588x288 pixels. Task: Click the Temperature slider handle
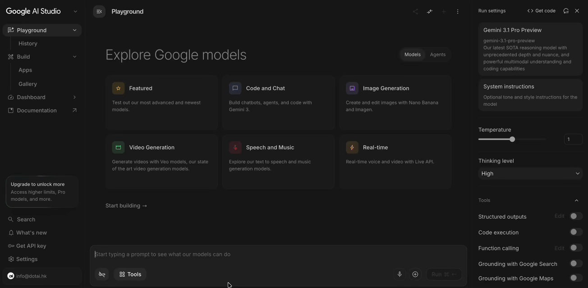pos(512,139)
